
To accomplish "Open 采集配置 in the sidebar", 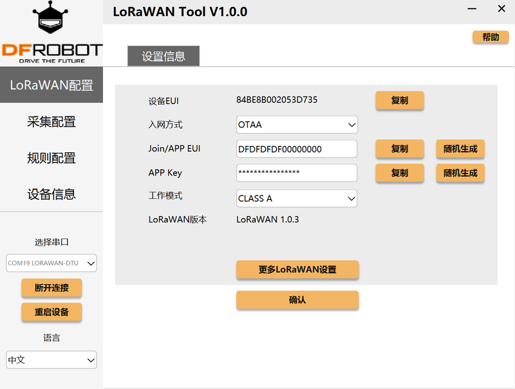I will pyautogui.click(x=51, y=122).
